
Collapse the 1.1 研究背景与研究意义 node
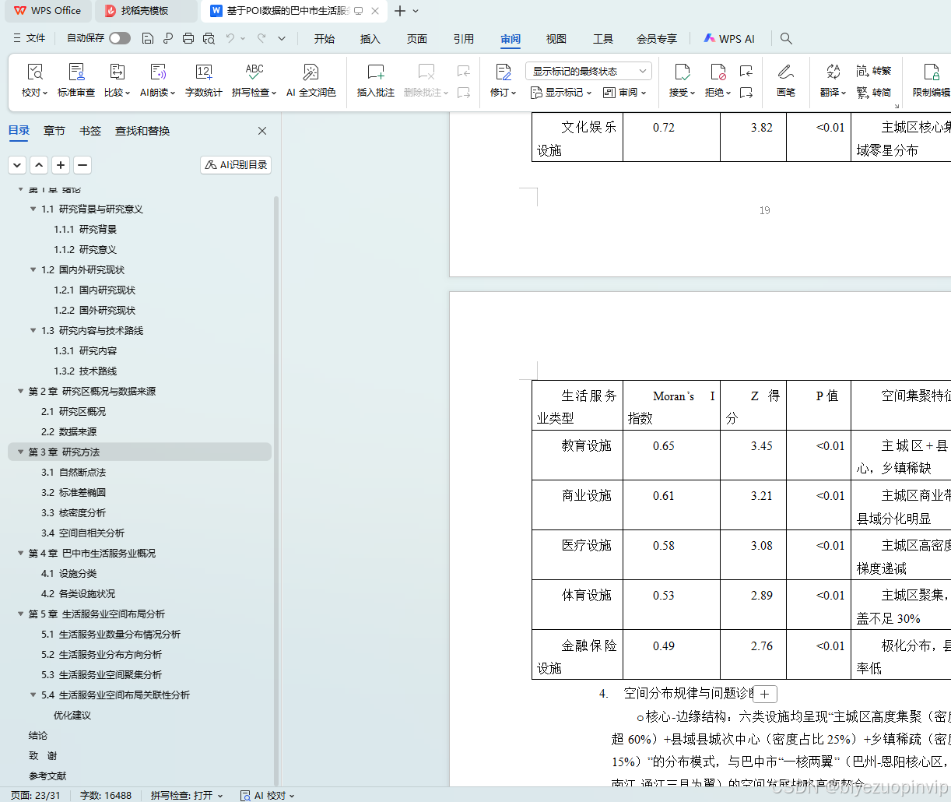pos(33,209)
